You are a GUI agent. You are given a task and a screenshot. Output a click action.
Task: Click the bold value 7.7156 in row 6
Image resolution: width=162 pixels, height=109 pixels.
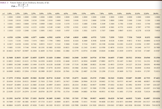(x=129, y=37)
